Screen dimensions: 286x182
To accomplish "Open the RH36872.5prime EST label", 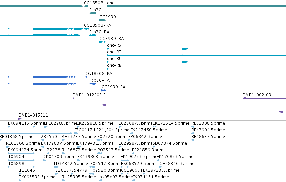I will point(79,150).
